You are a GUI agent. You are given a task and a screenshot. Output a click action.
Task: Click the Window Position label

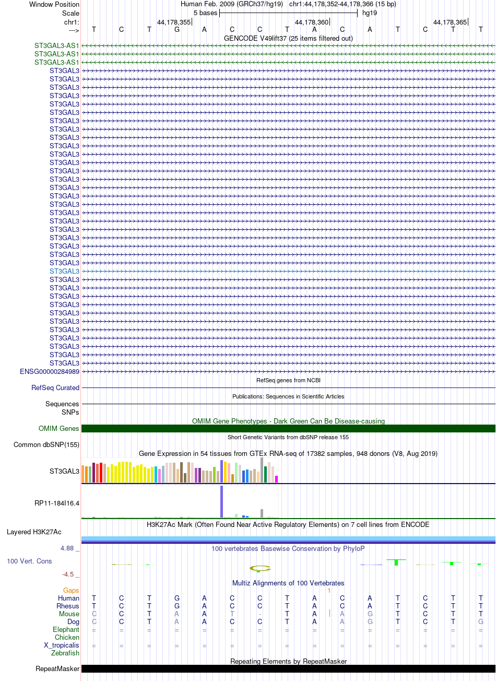click(54, 4)
